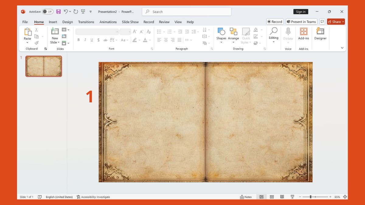Viewport: 365px width, 205px height.
Task: Toggle AutoSave off switch
Action: (47, 11)
